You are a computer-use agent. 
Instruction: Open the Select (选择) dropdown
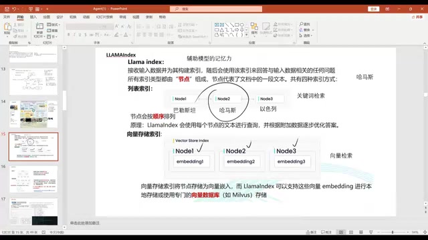[306, 35]
